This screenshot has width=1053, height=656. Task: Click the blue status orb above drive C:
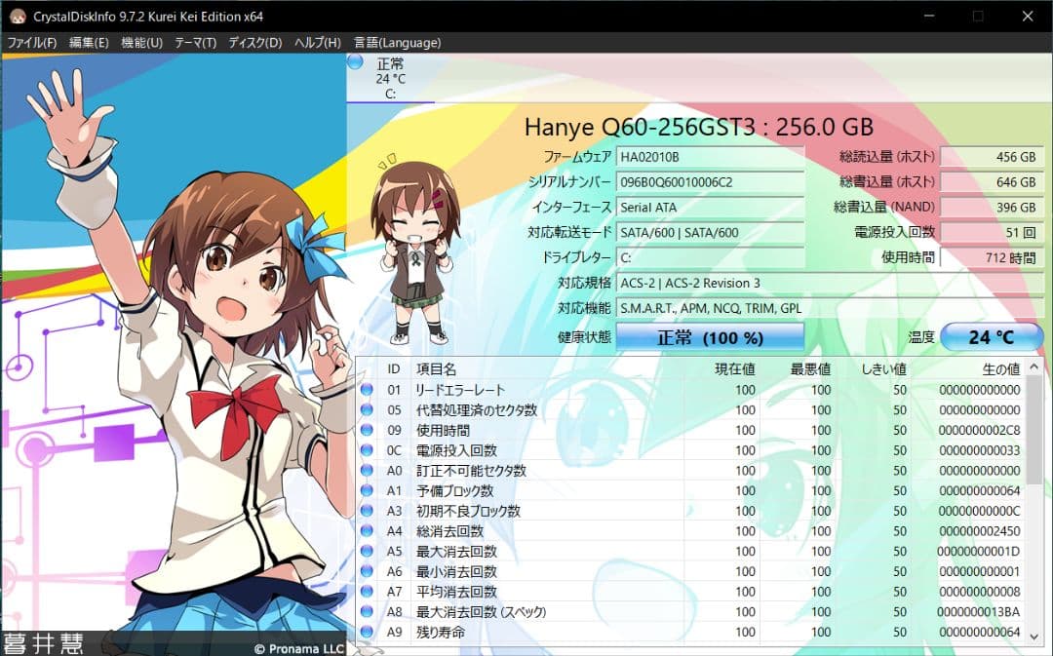click(355, 62)
